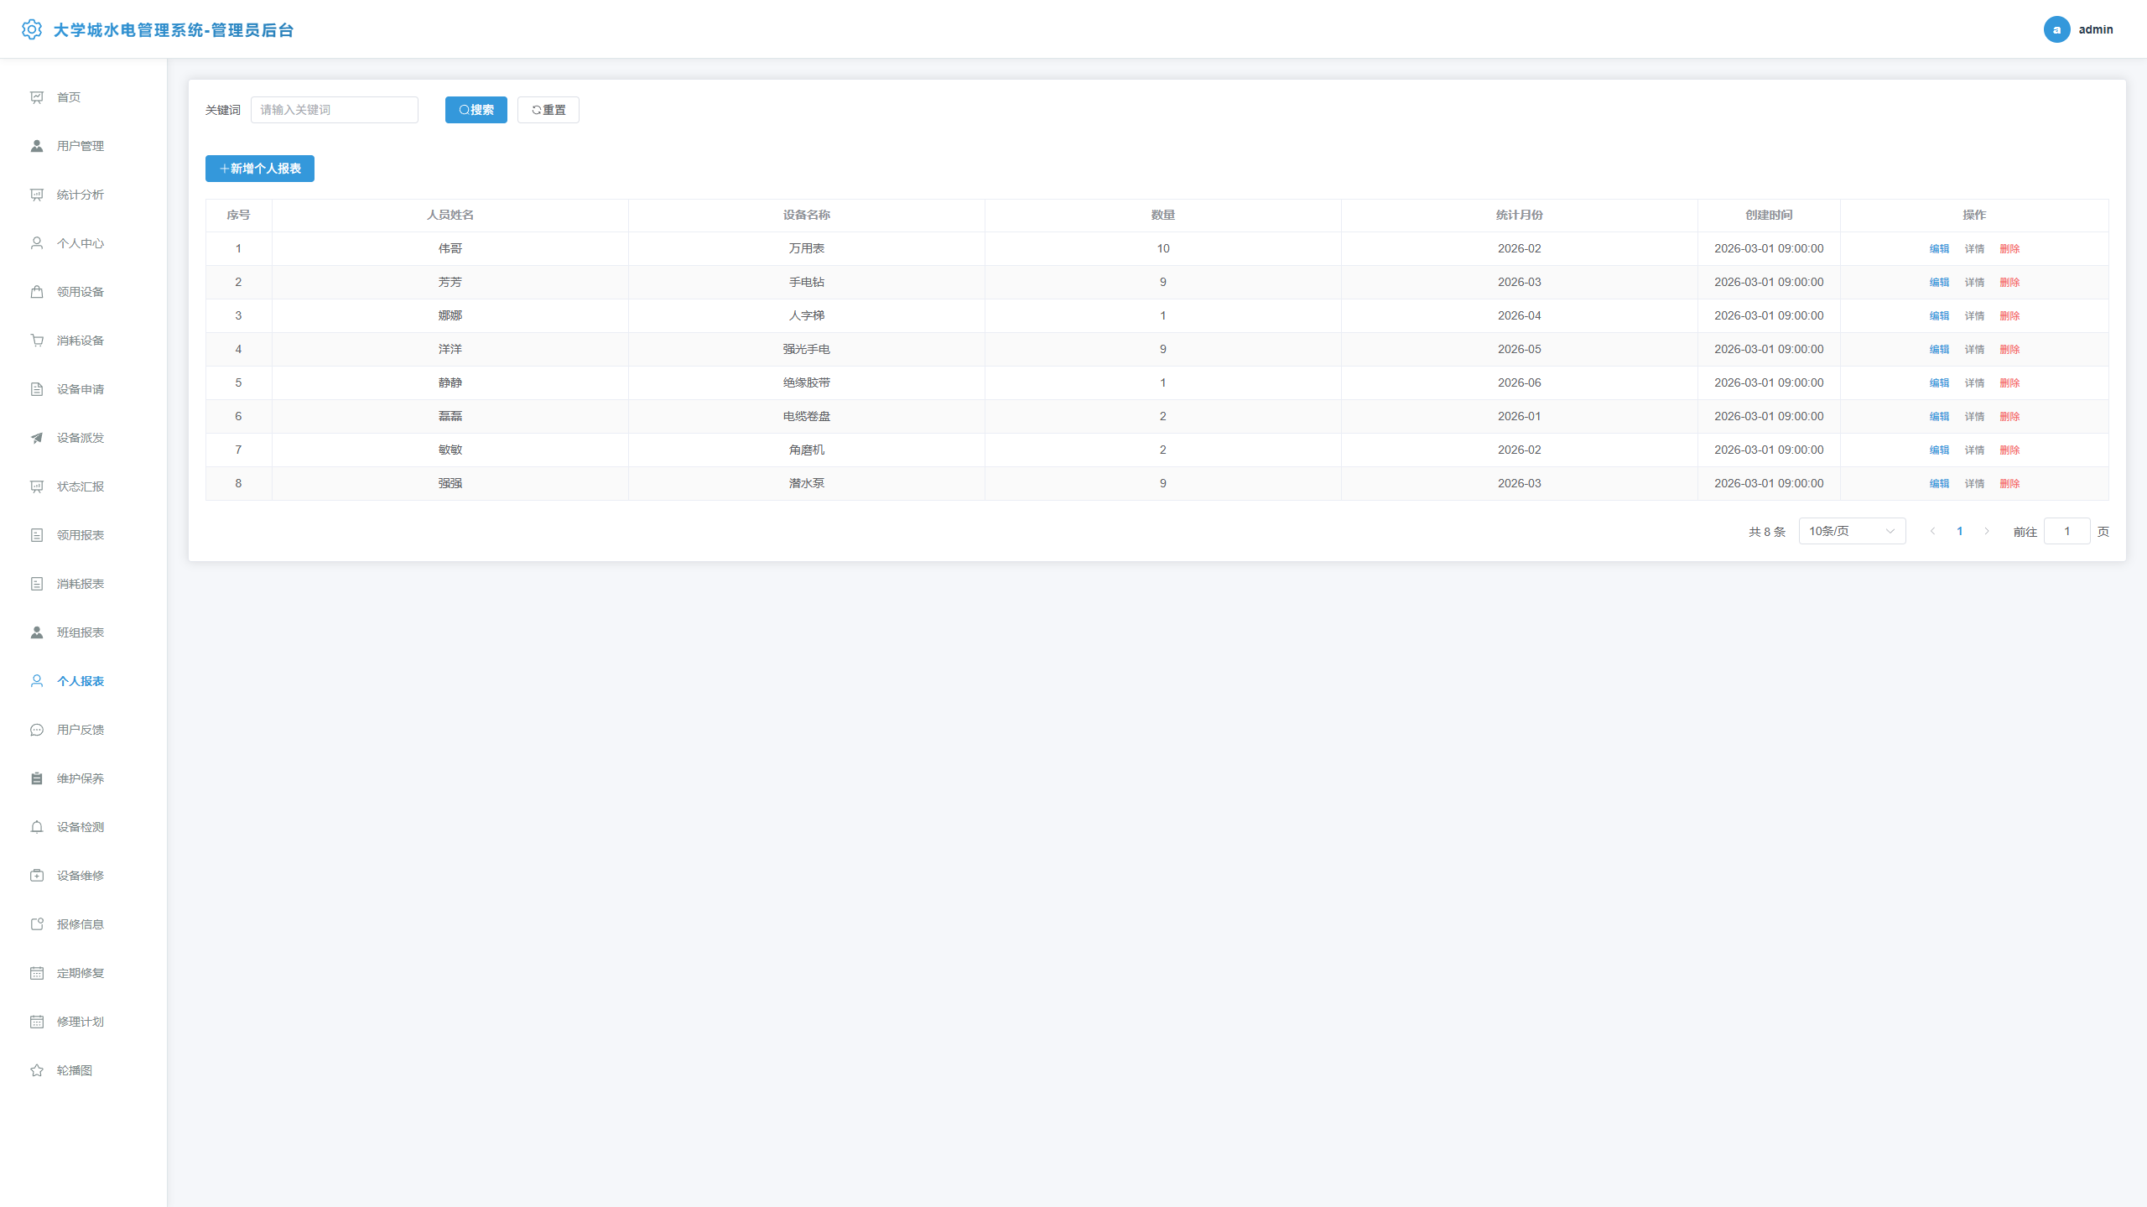This screenshot has height=1207, width=2147.
Task: Click the 设备检测 bell icon
Action: [x=37, y=827]
